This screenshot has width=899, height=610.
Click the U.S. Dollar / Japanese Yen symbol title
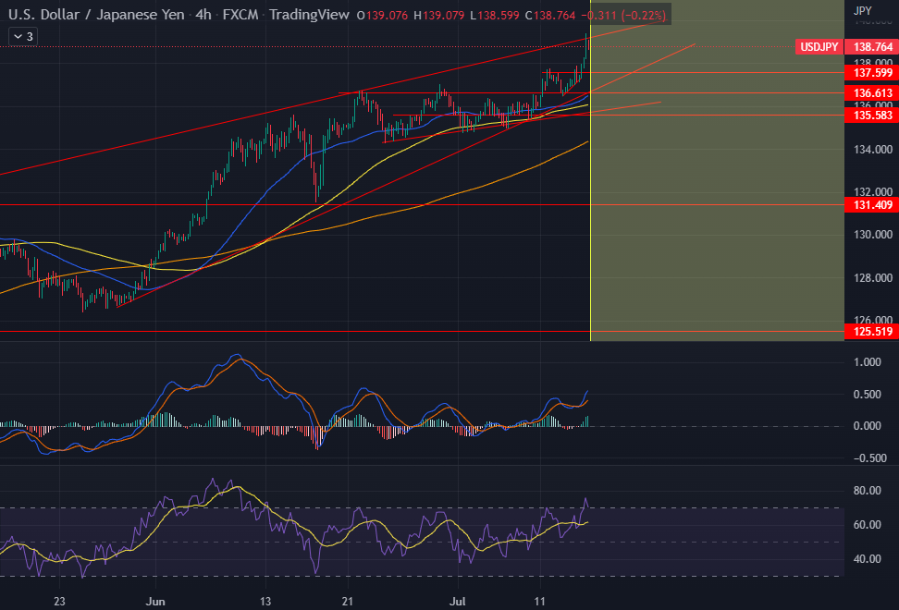point(96,15)
